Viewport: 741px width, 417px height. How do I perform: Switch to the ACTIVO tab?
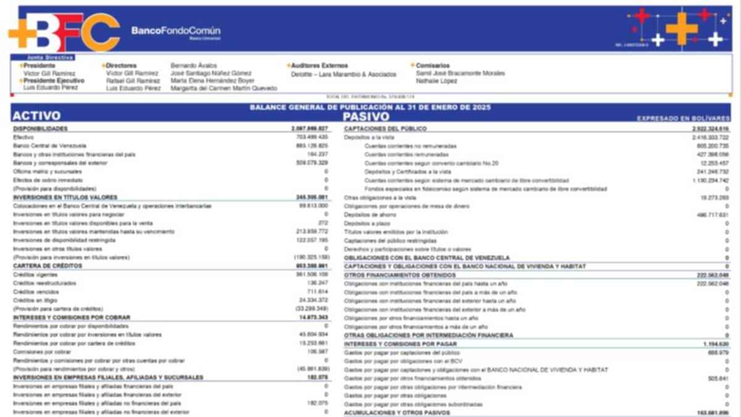click(x=35, y=116)
